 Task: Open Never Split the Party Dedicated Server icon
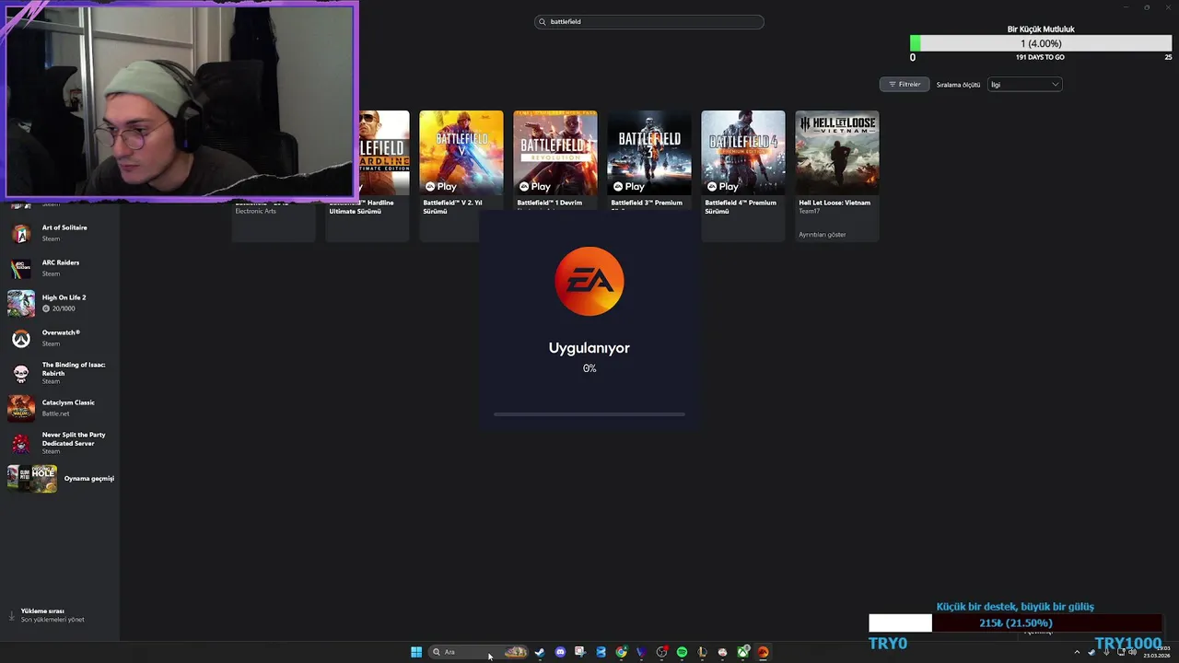coord(20,443)
